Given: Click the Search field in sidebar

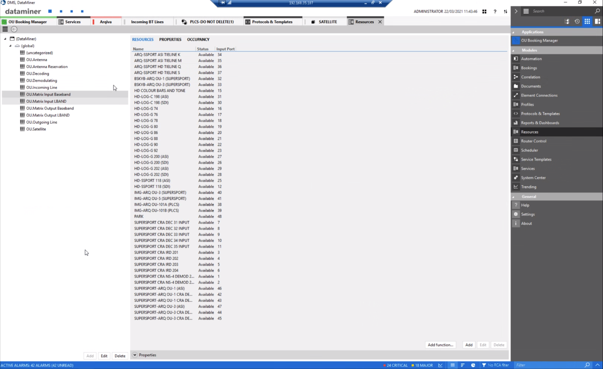Looking at the screenshot, I should [562, 11].
